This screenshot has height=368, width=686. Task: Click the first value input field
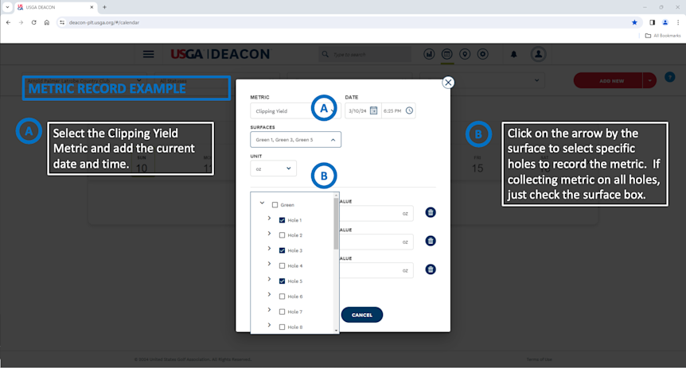pos(376,213)
